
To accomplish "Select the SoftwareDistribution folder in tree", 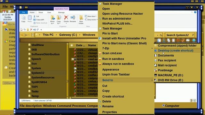I will [x=45, y=54].
